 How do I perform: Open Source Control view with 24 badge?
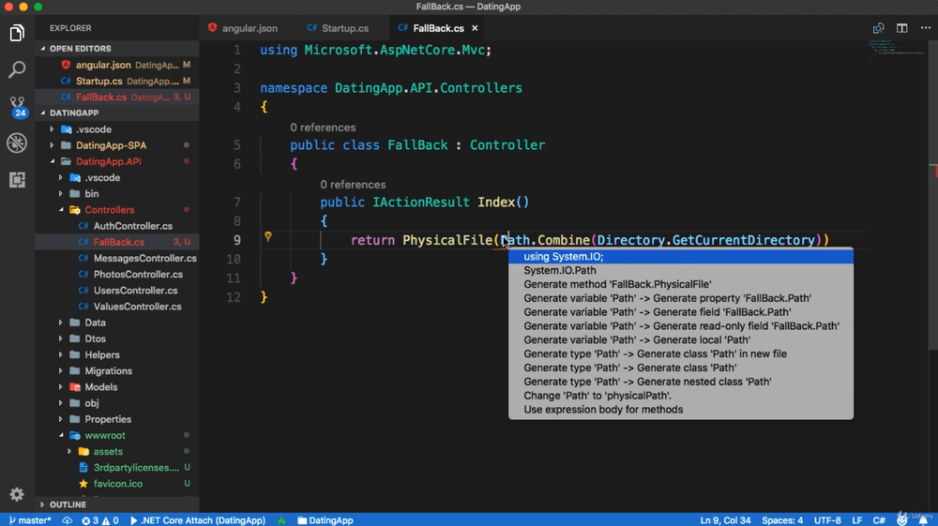click(17, 106)
